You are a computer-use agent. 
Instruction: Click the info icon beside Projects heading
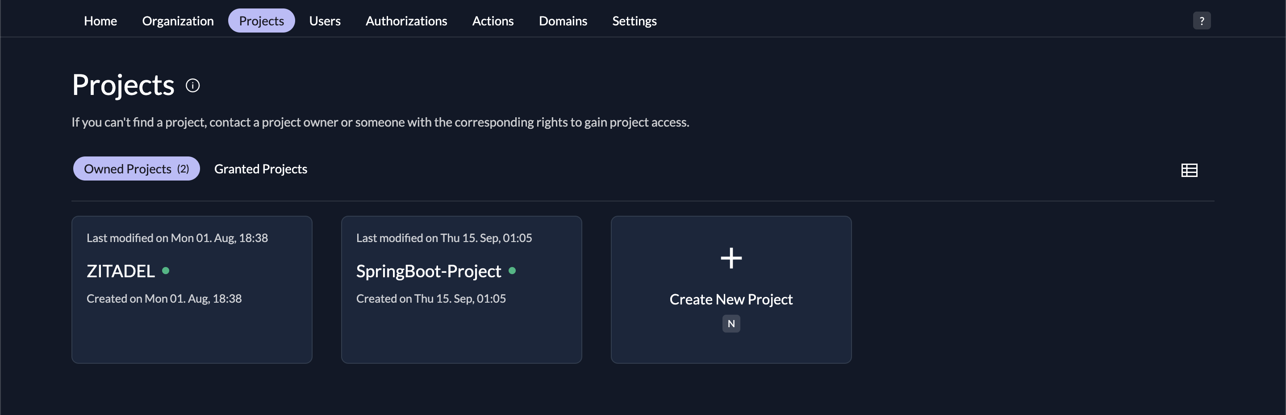pyautogui.click(x=193, y=86)
